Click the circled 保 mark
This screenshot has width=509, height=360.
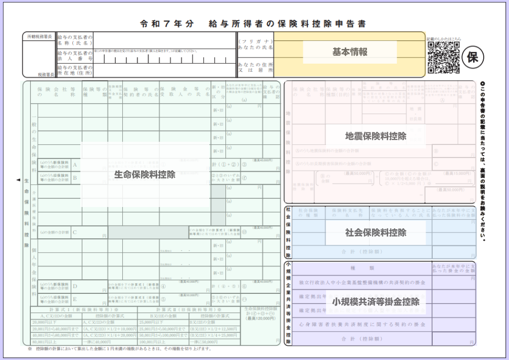[473, 58]
